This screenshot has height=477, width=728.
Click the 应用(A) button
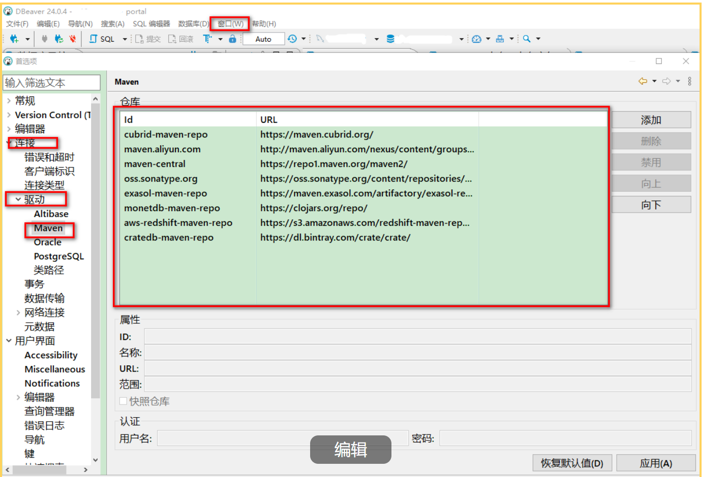click(656, 463)
